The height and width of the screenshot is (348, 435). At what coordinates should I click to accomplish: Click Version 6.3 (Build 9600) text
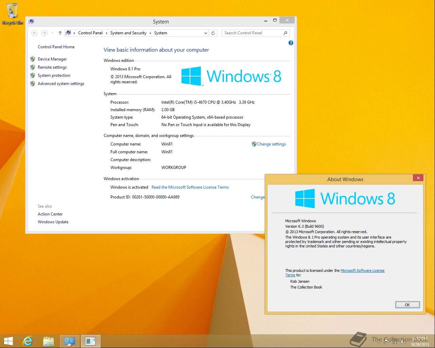pyautogui.click(x=304, y=226)
